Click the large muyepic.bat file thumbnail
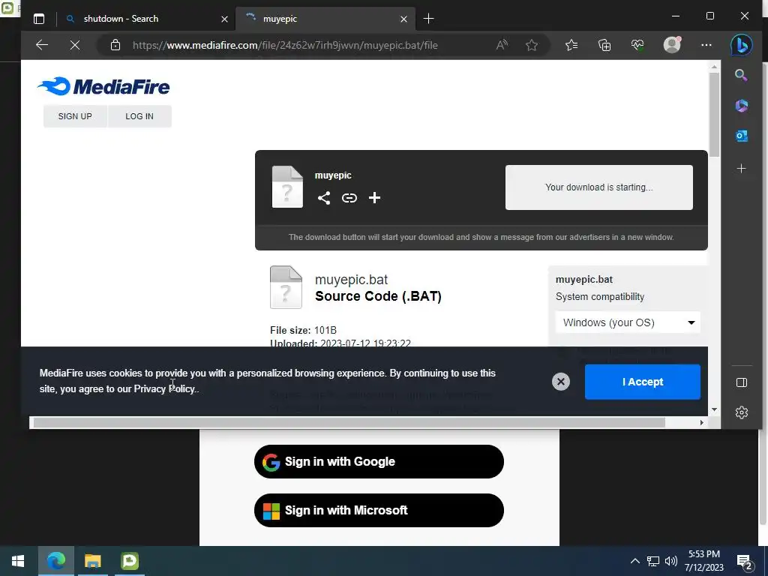 click(286, 287)
